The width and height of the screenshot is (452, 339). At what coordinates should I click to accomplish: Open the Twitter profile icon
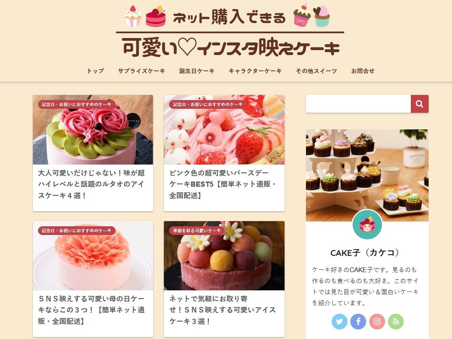339,322
